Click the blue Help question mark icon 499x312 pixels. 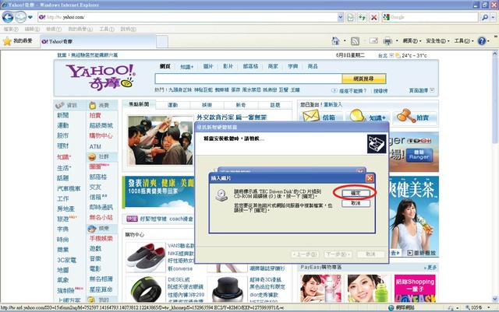[482, 40]
